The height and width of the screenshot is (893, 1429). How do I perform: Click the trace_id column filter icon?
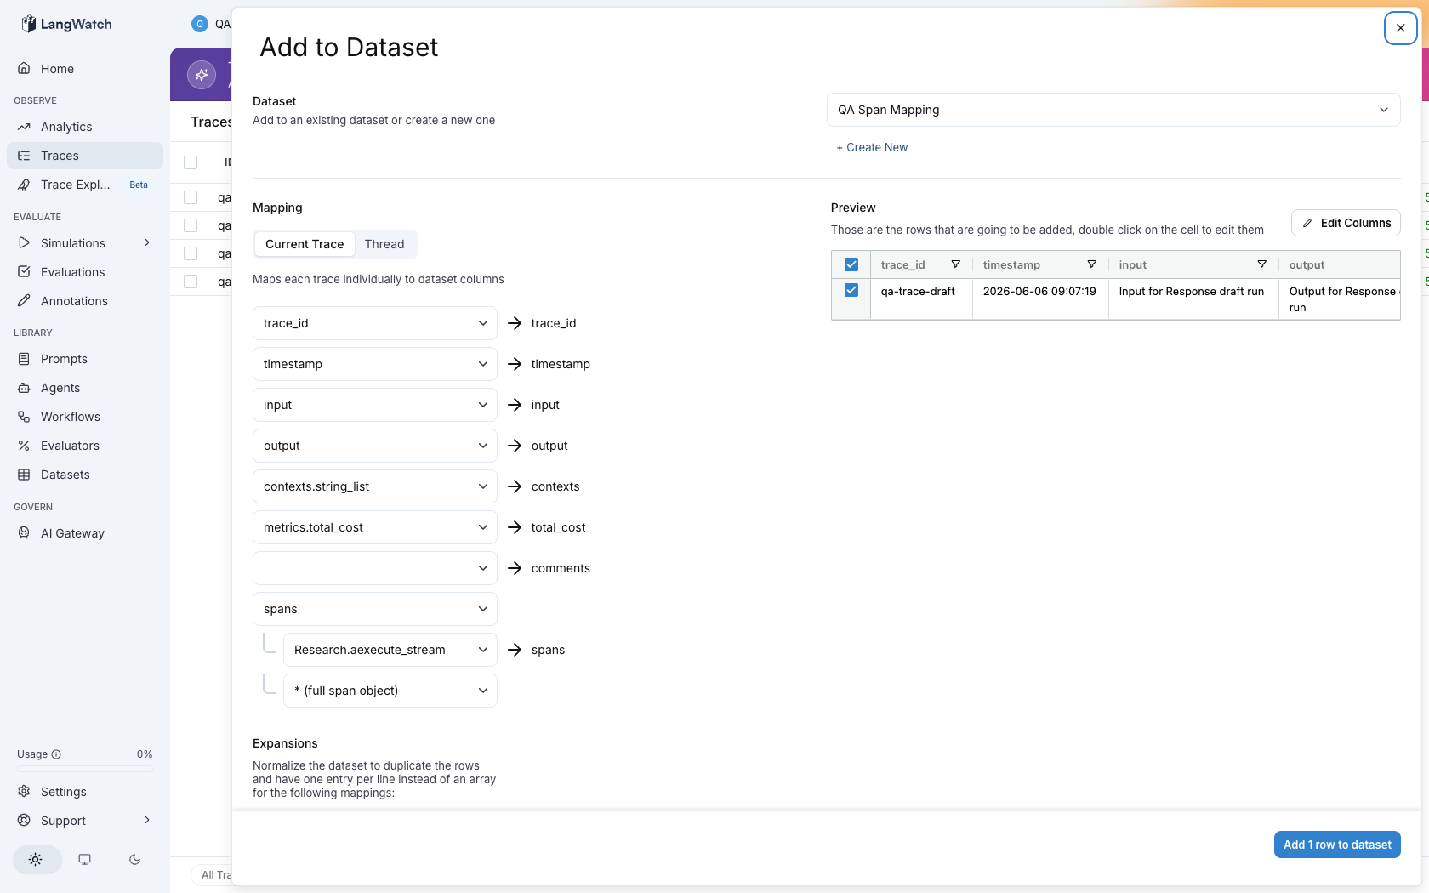955,264
